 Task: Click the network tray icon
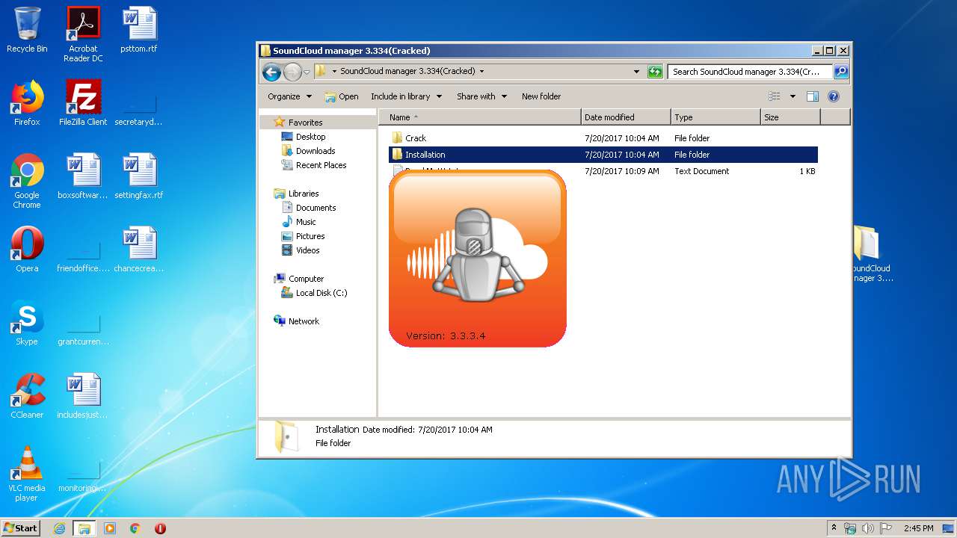point(850,528)
